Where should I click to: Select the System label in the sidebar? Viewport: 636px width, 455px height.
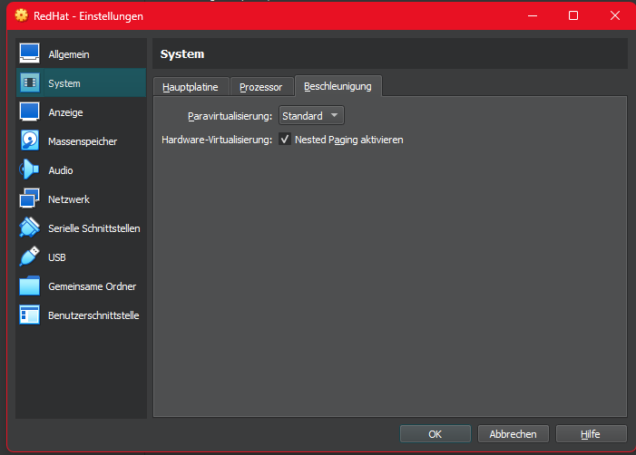(x=64, y=83)
